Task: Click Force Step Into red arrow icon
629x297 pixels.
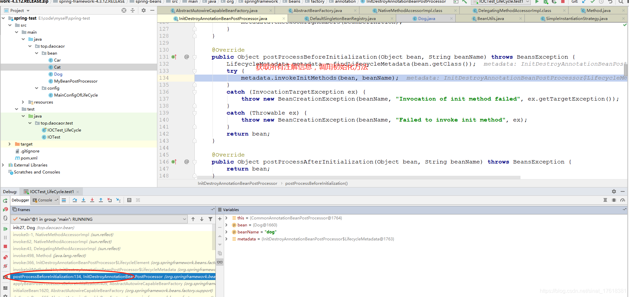Action: tap(92, 200)
